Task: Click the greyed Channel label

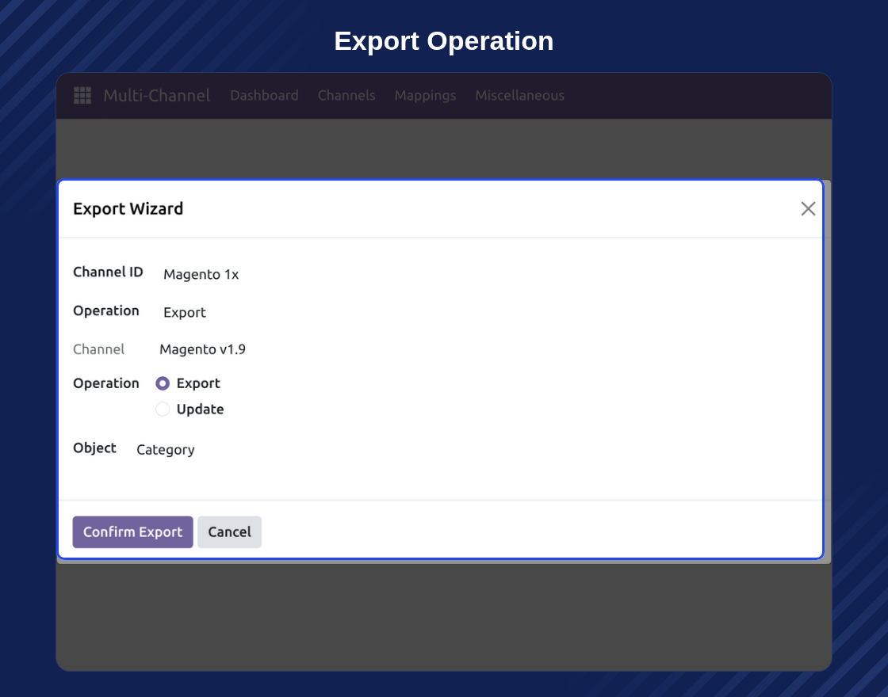Action: [x=98, y=349]
